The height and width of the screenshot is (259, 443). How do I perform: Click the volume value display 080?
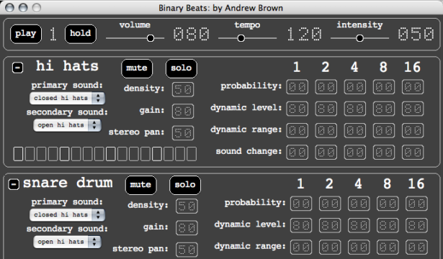(x=192, y=34)
